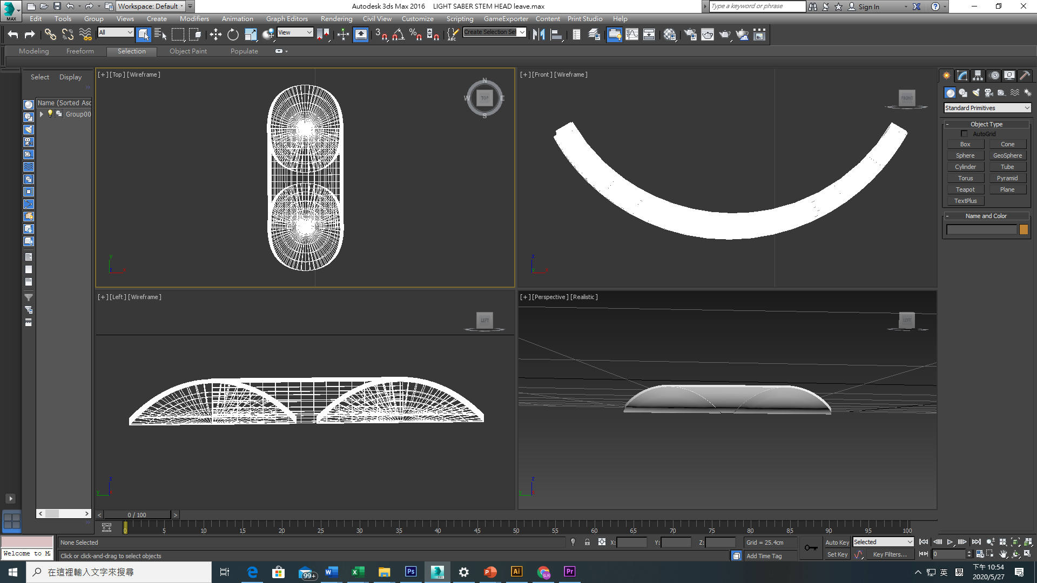Open the Modifiers menu
Screen dimensions: 1037x583
click(194, 18)
